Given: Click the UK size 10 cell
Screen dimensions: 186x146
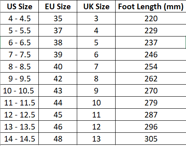Looking at the screenshot, I should tap(96, 103).
